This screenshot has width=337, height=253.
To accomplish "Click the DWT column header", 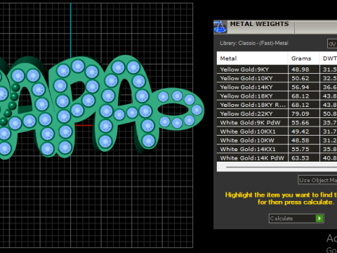I will (x=329, y=58).
